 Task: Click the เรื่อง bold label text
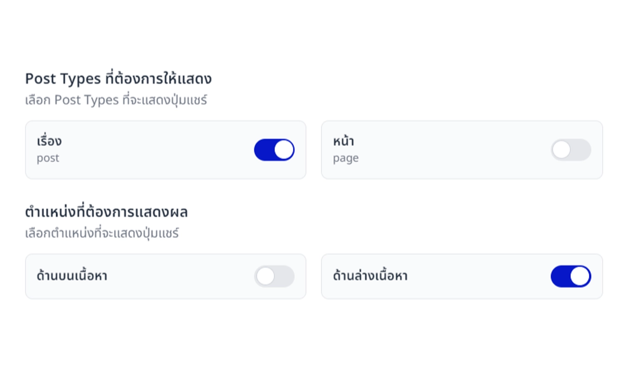click(49, 140)
